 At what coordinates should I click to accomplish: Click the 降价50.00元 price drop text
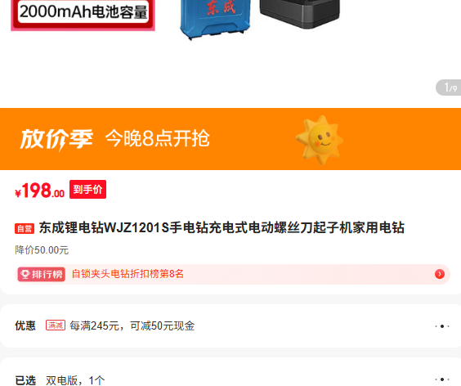[42, 250]
